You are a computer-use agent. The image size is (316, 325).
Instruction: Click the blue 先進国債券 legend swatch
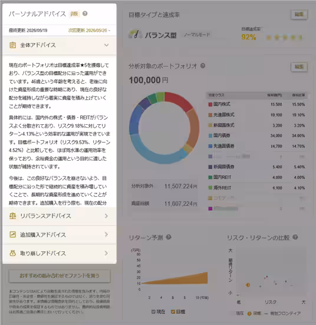click(x=210, y=146)
